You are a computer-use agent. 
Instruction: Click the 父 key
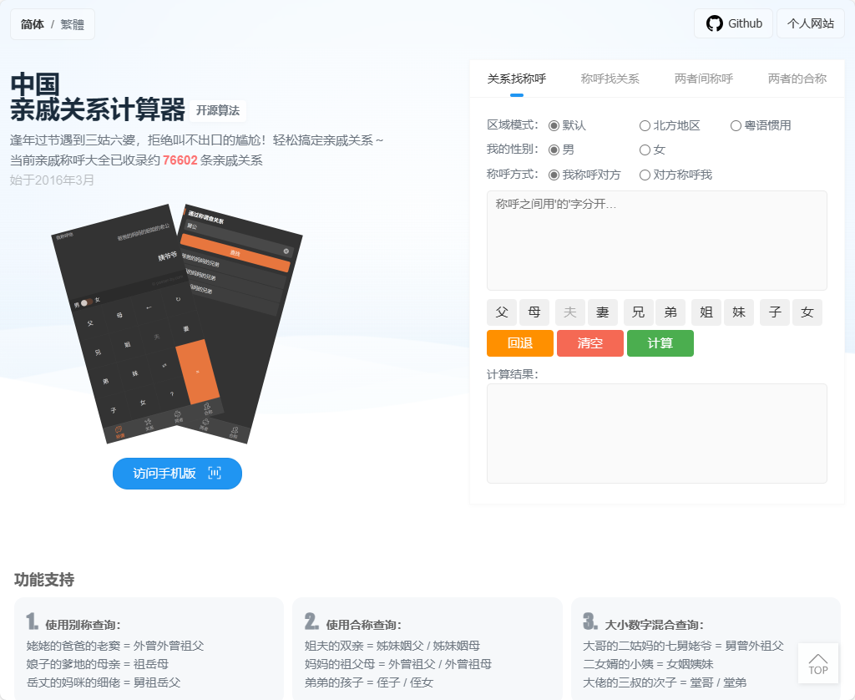[x=502, y=312]
